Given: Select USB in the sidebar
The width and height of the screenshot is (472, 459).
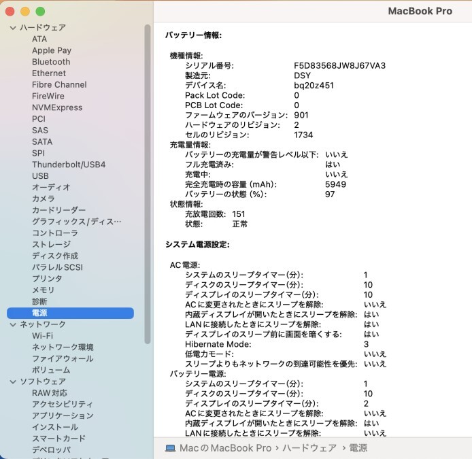Looking at the screenshot, I should 40,176.
